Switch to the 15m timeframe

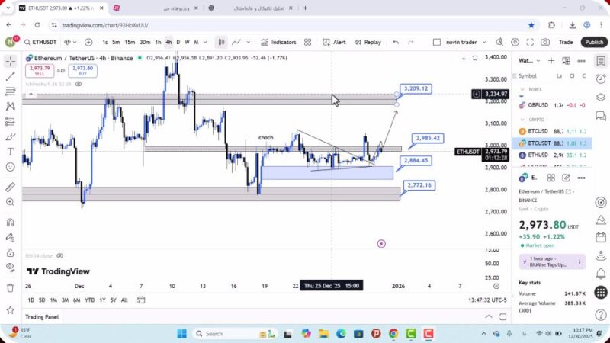[130, 43]
